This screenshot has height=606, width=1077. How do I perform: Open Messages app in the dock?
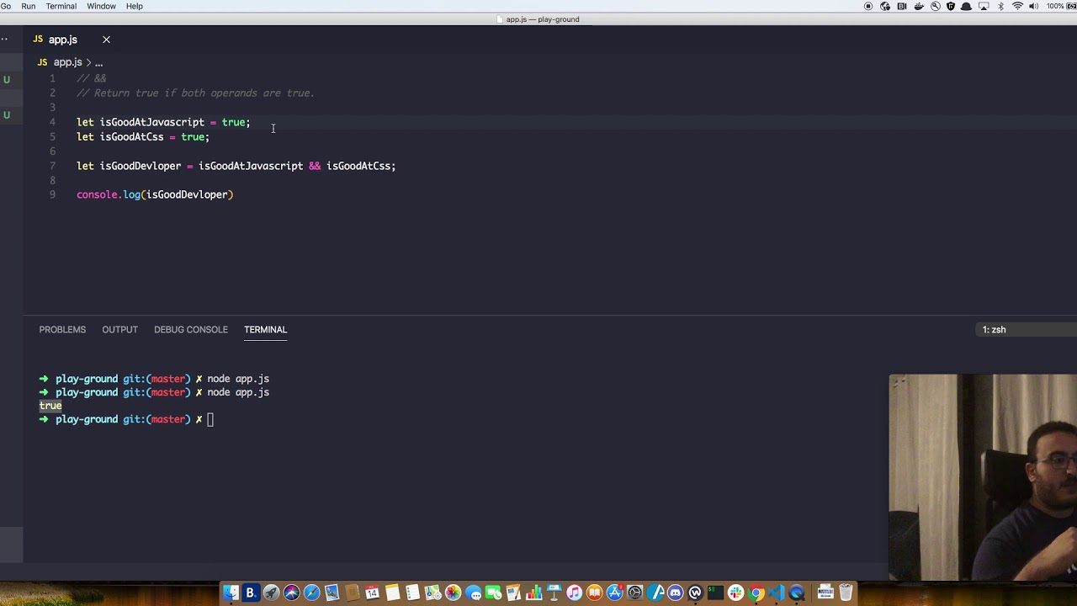point(473,593)
